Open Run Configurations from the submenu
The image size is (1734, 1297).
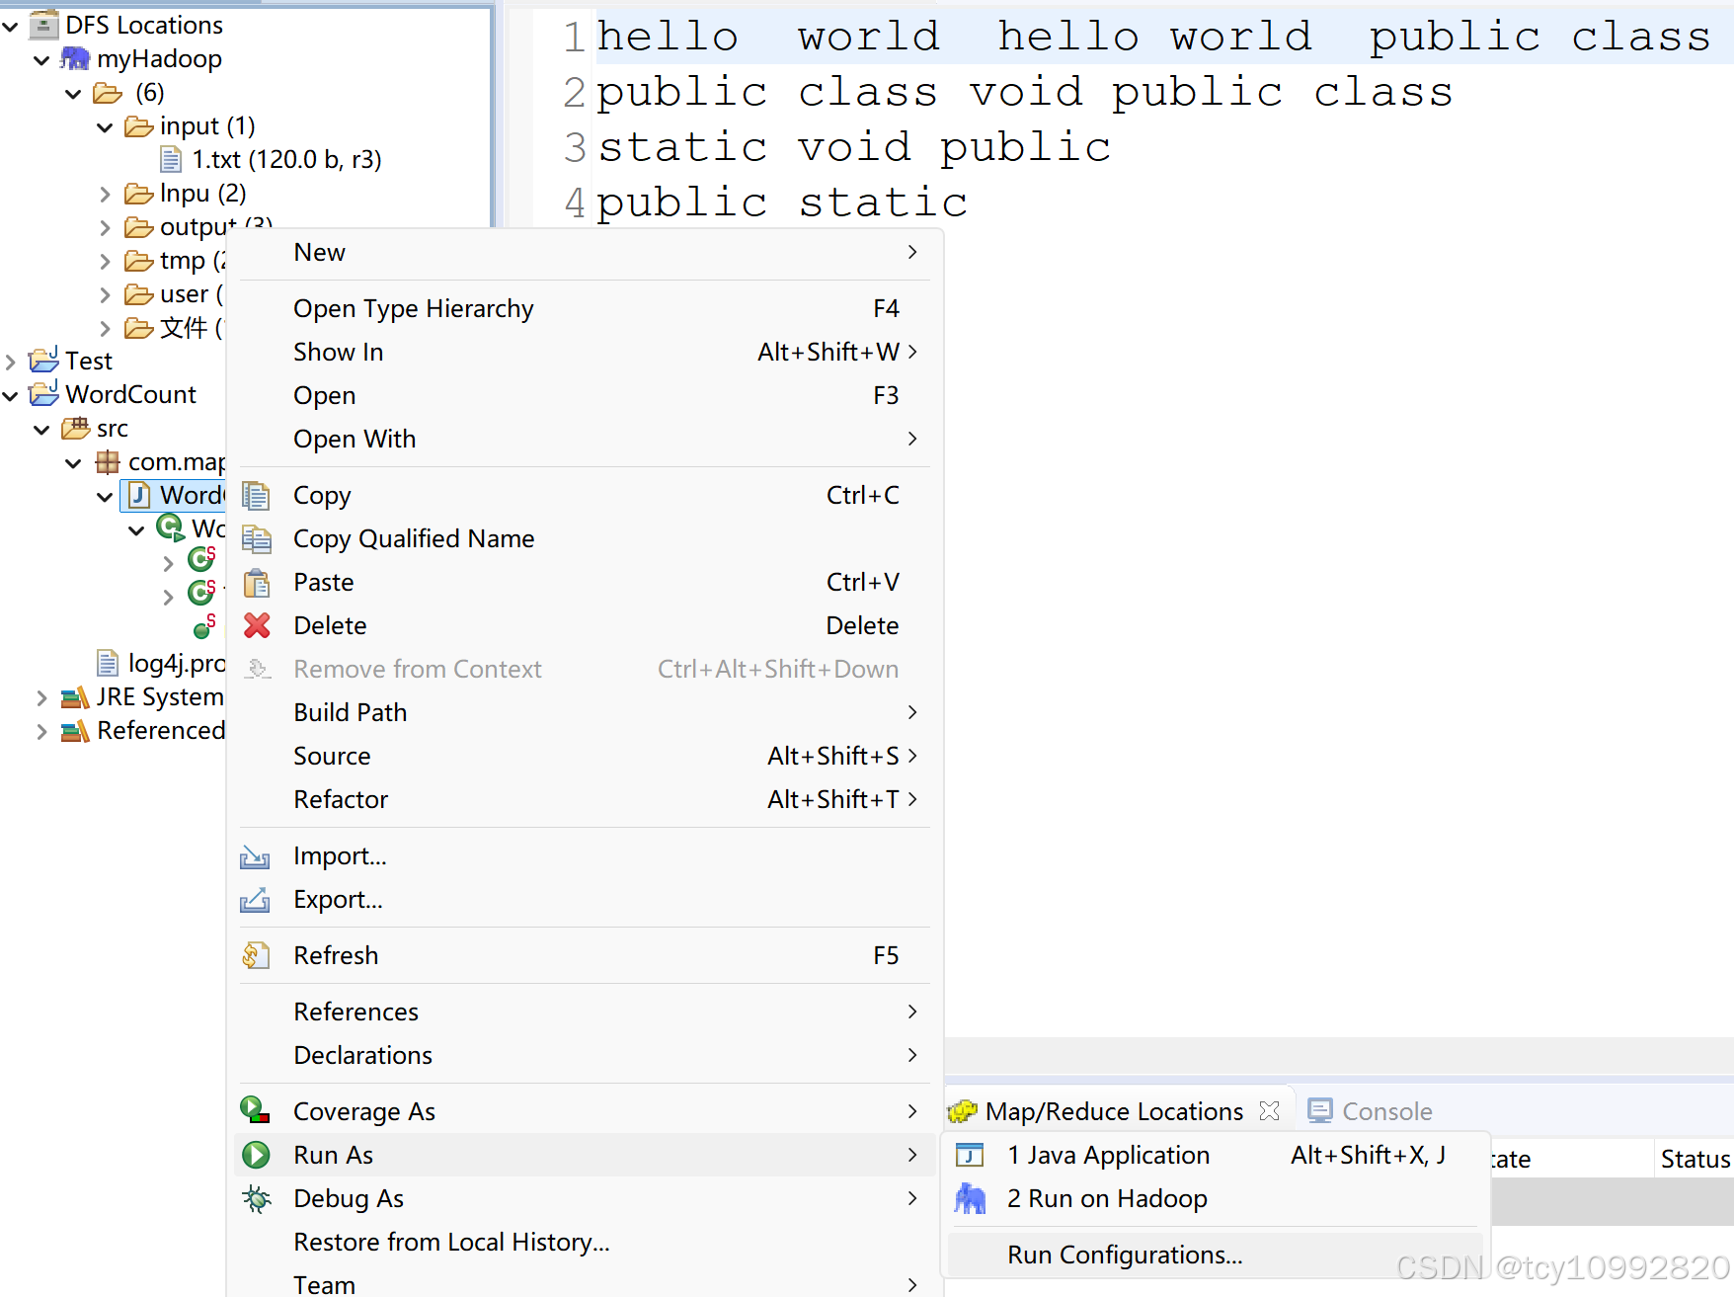[1125, 1254]
